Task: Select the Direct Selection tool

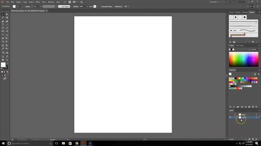Action: click(7, 15)
